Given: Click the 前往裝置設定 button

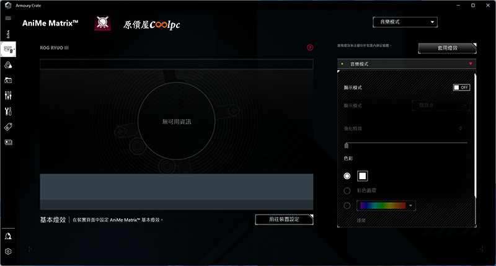Looking at the screenshot, I should pos(284,219).
